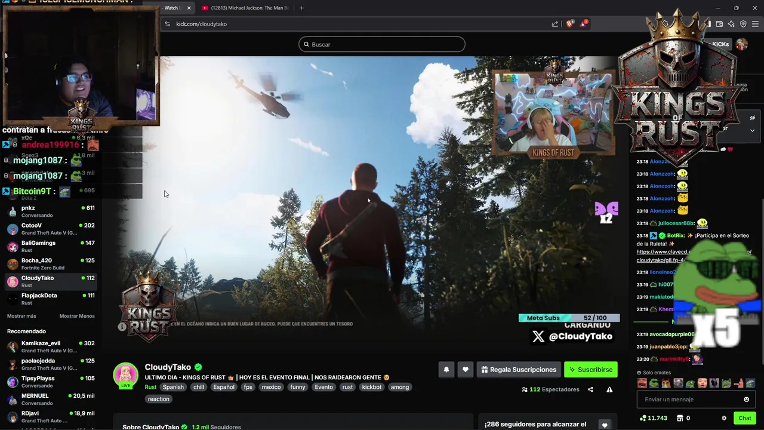Open the Brave Wallet icon

719,24
